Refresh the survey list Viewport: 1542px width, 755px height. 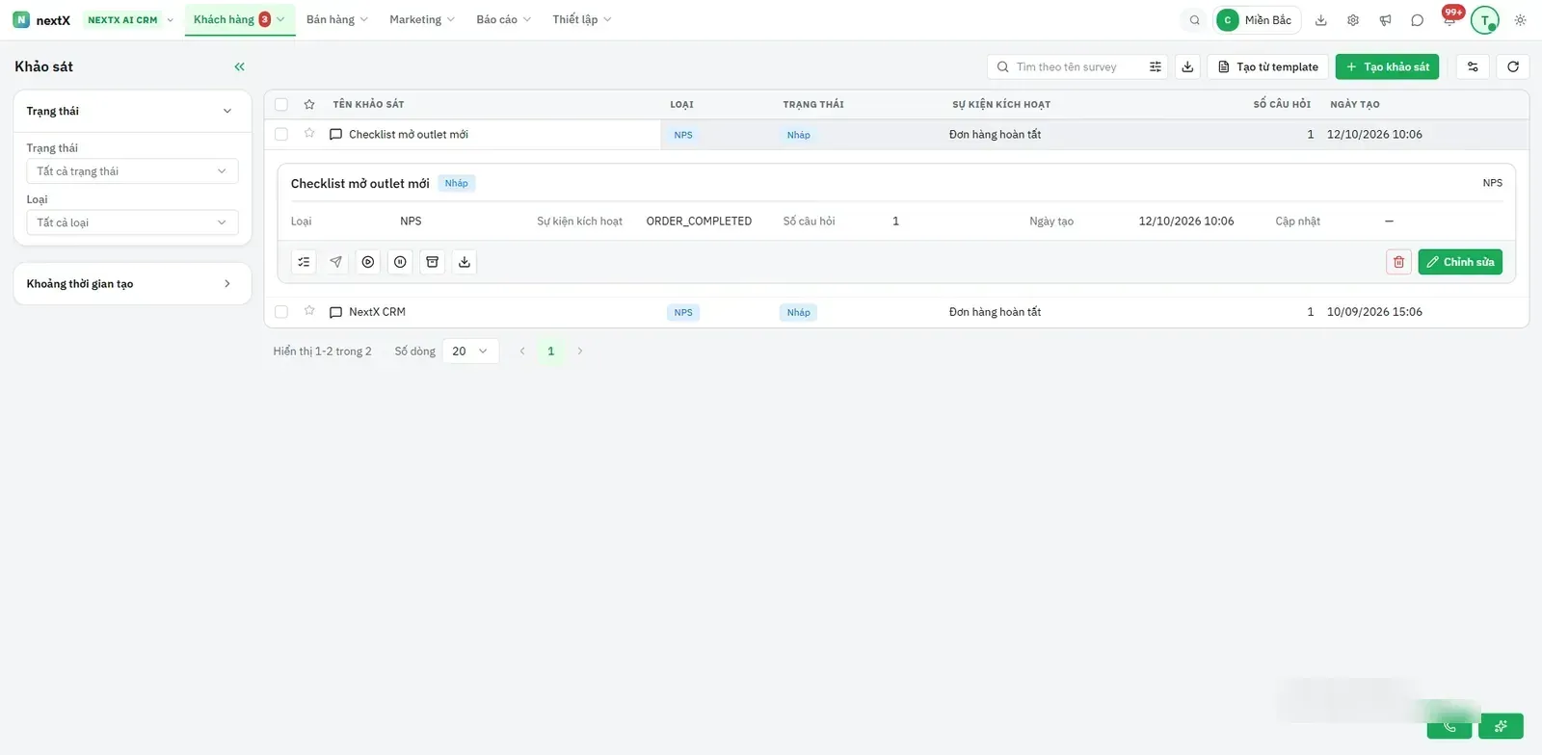[1513, 66]
